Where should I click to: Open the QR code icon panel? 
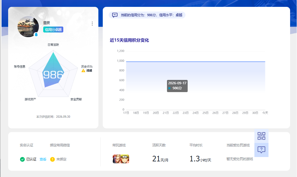click(261, 136)
